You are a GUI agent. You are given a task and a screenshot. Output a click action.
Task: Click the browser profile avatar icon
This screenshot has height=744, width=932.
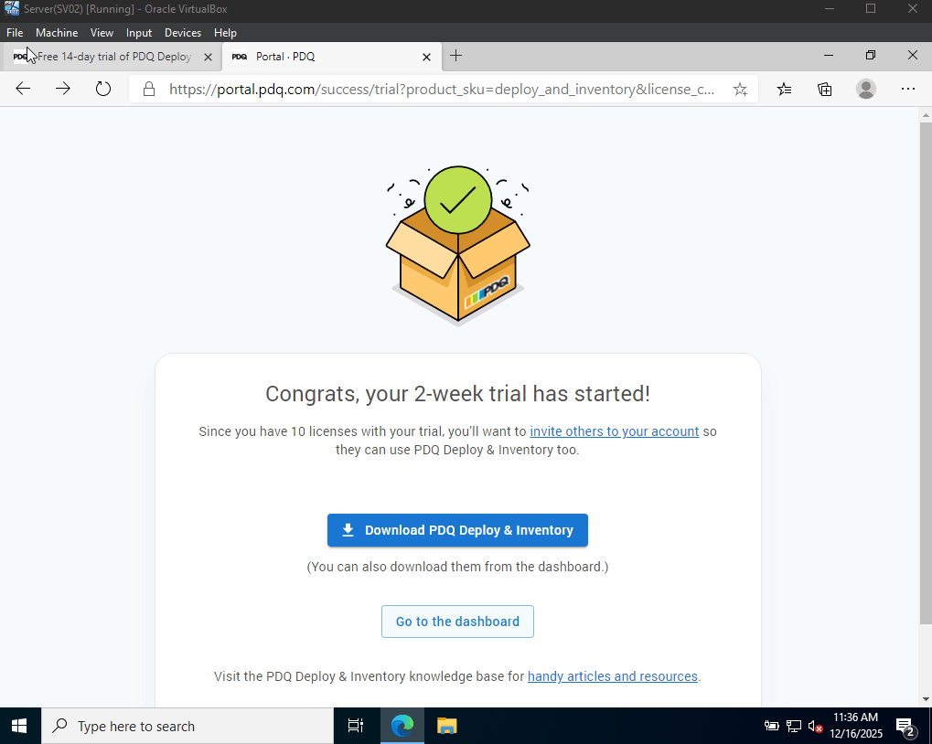866,89
